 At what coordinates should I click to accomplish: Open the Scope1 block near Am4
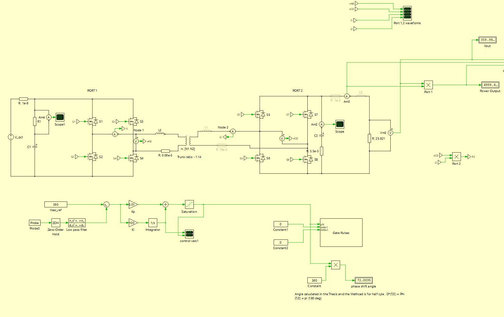click(60, 117)
